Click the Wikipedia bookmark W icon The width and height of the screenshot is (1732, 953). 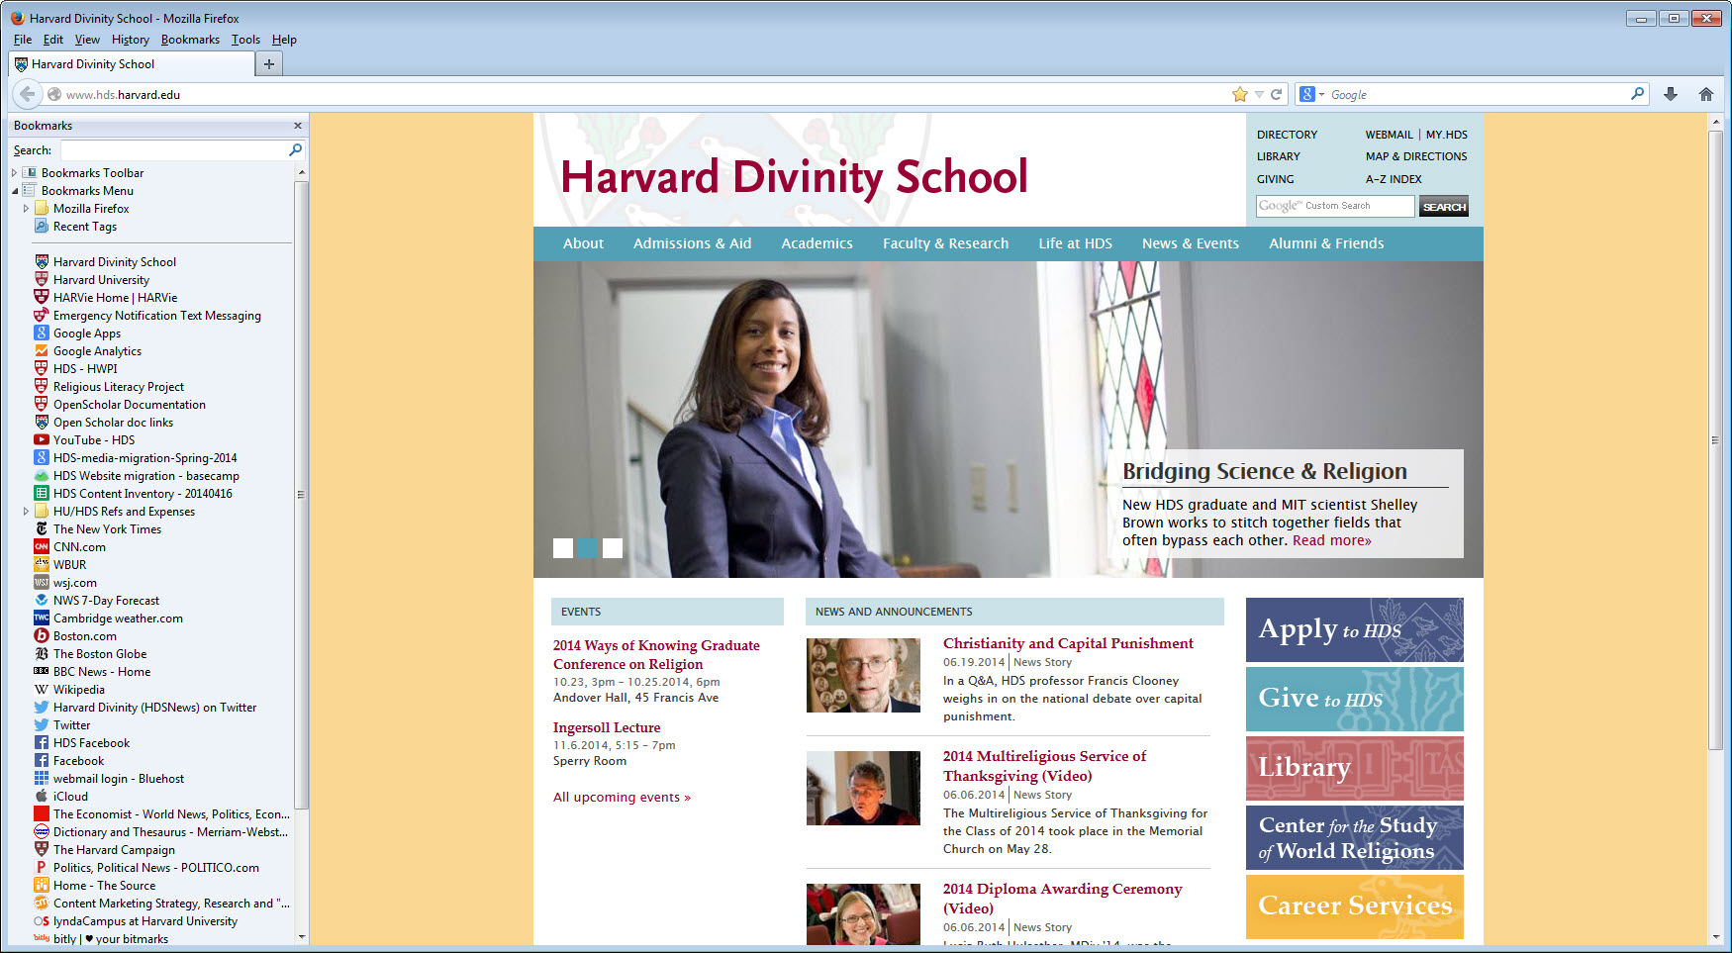[42, 690]
